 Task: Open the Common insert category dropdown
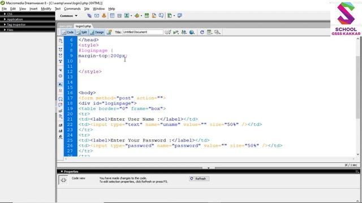[x=68, y=16]
